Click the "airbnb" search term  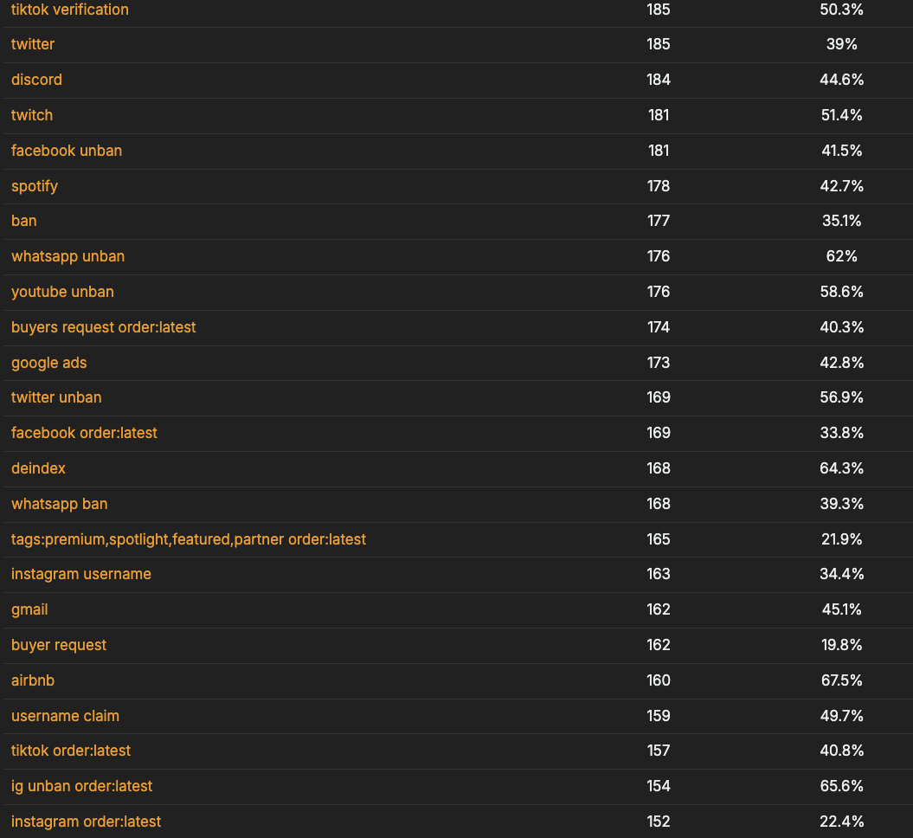pyautogui.click(x=33, y=680)
